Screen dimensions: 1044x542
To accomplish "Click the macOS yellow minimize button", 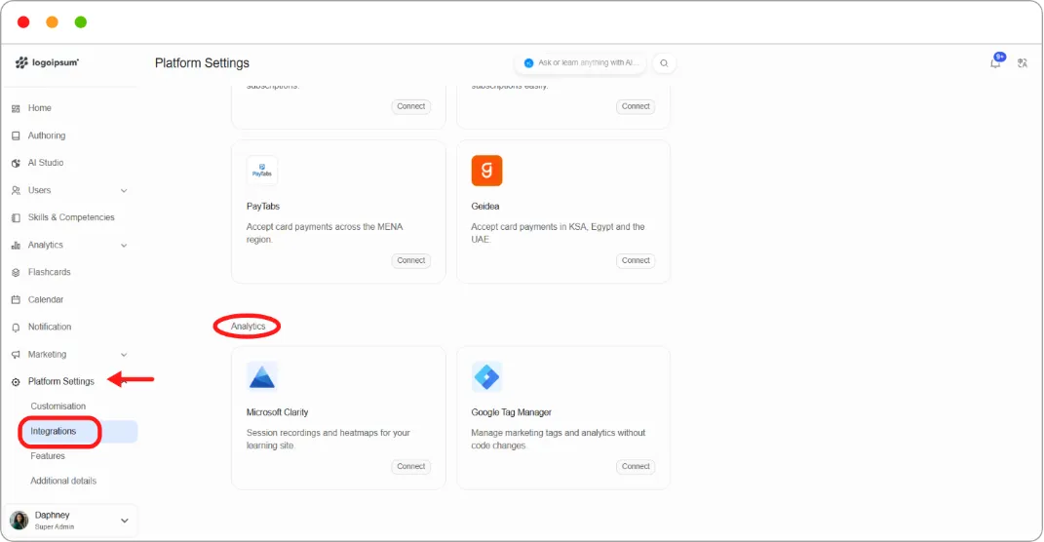I will pos(52,22).
